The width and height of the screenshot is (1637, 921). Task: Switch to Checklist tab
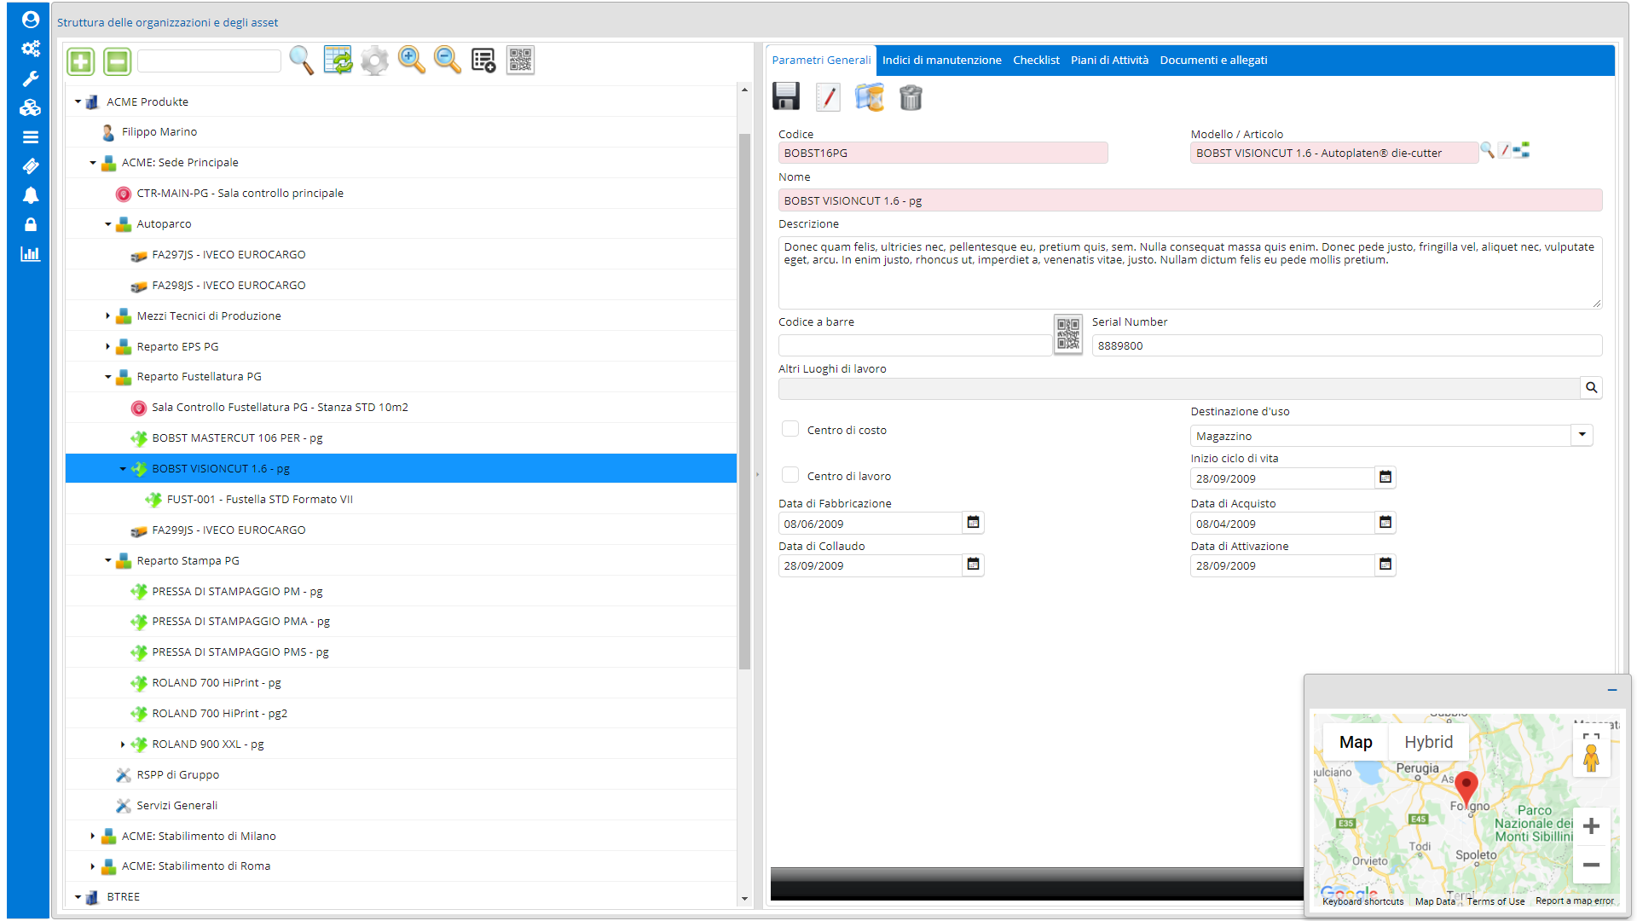pyautogui.click(x=1036, y=60)
